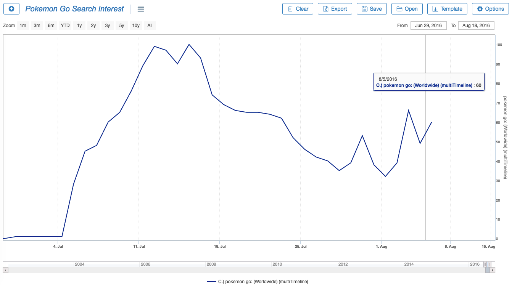Show All data range
Image resolution: width=512 pixels, height=287 pixels.
150,26
